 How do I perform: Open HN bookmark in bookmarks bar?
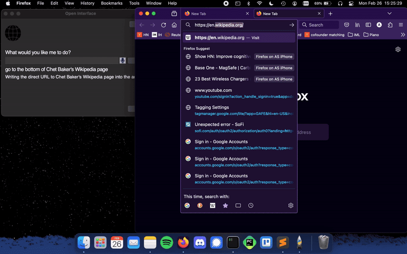click(x=143, y=35)
